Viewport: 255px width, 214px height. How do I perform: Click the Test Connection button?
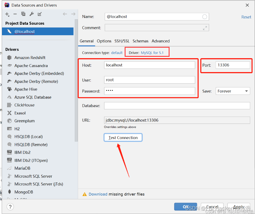123,138
